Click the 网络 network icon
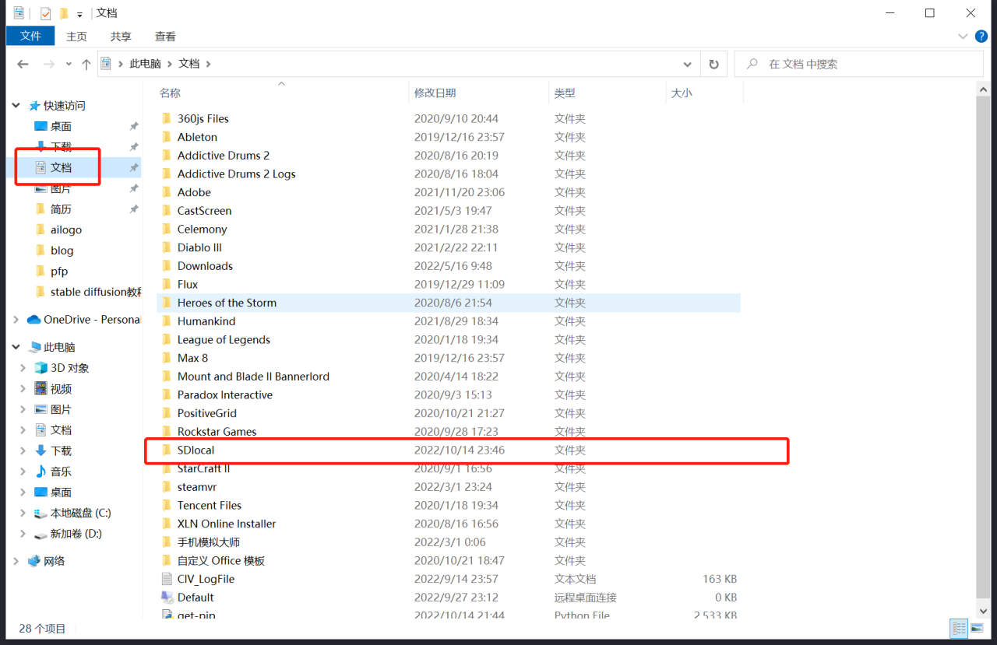 coord(33,561)
